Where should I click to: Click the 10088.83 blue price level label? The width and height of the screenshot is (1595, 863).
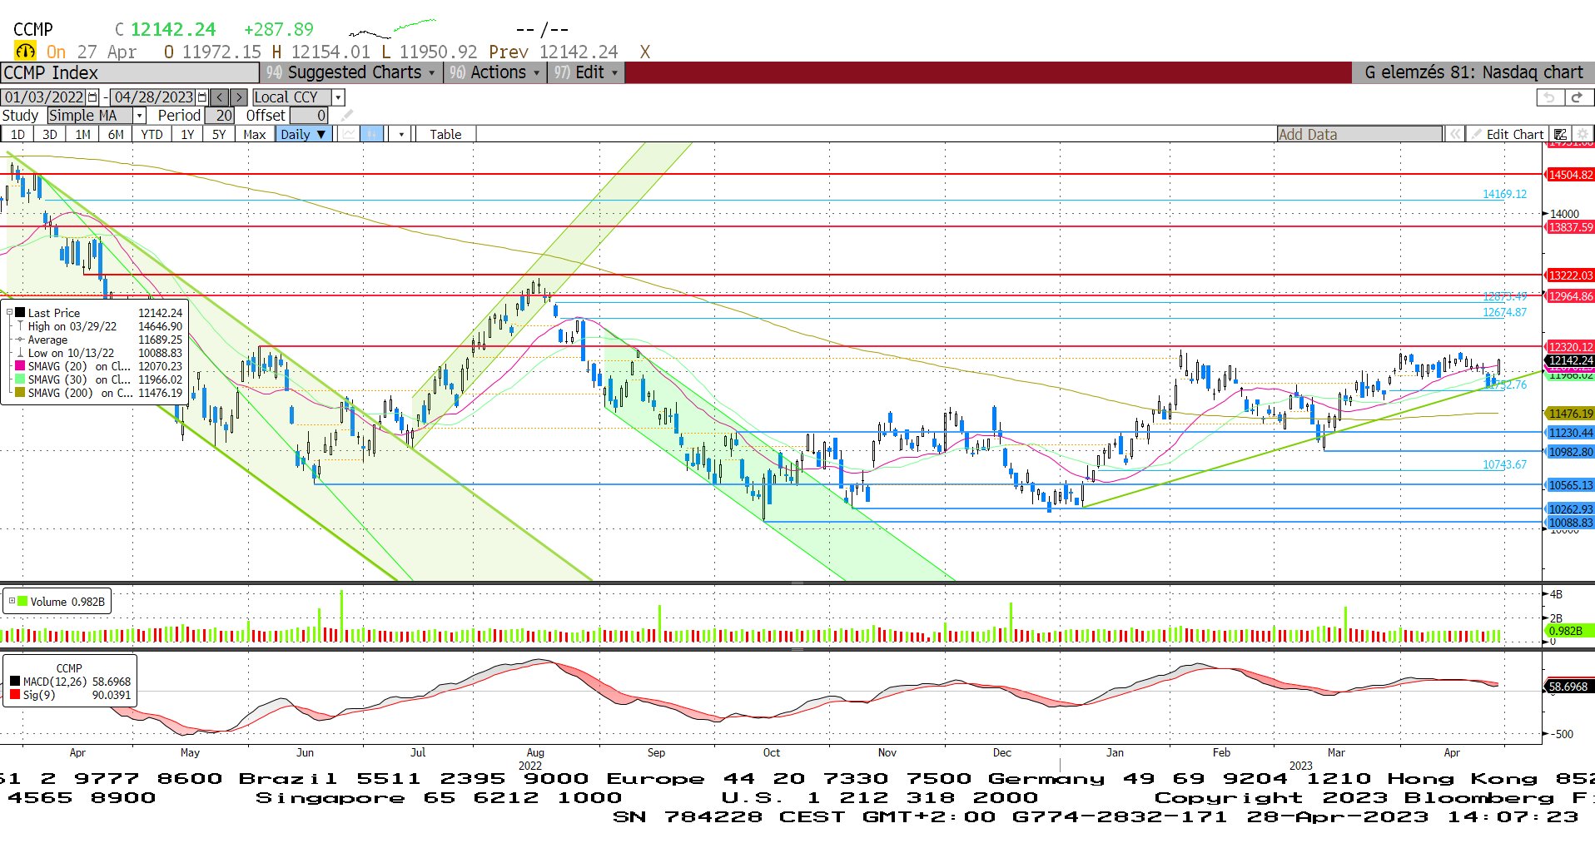click(x=1569, y=523)
